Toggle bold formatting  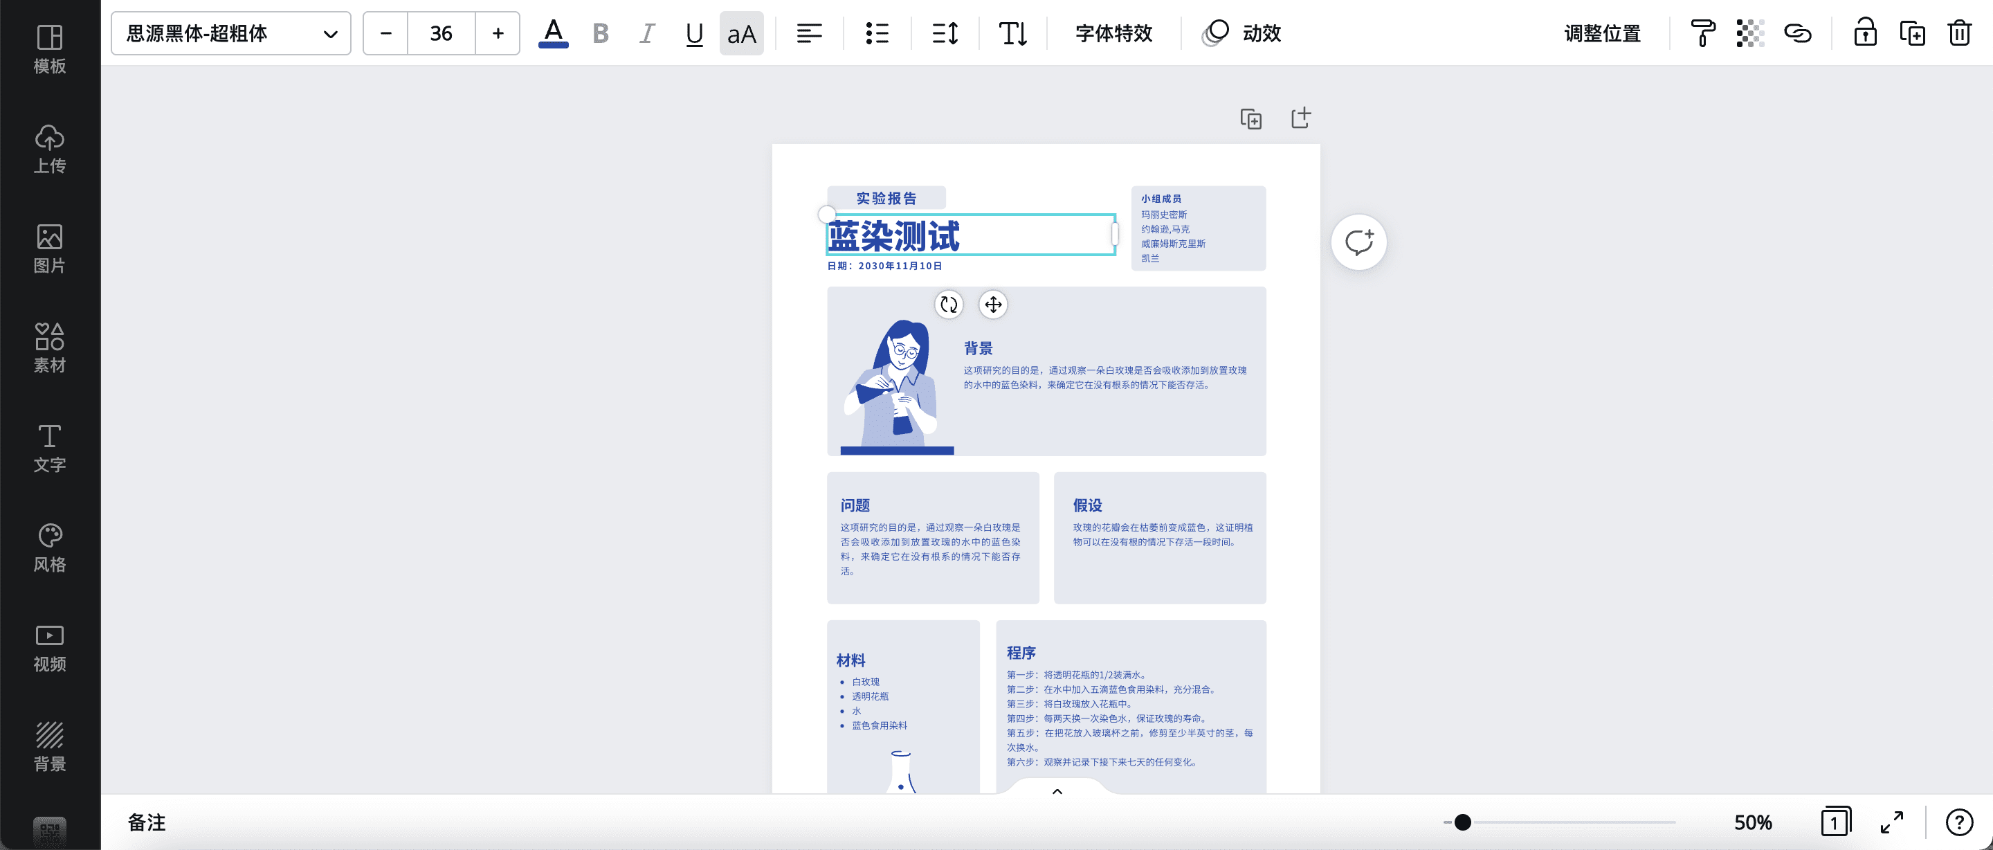tap(601, 33)
